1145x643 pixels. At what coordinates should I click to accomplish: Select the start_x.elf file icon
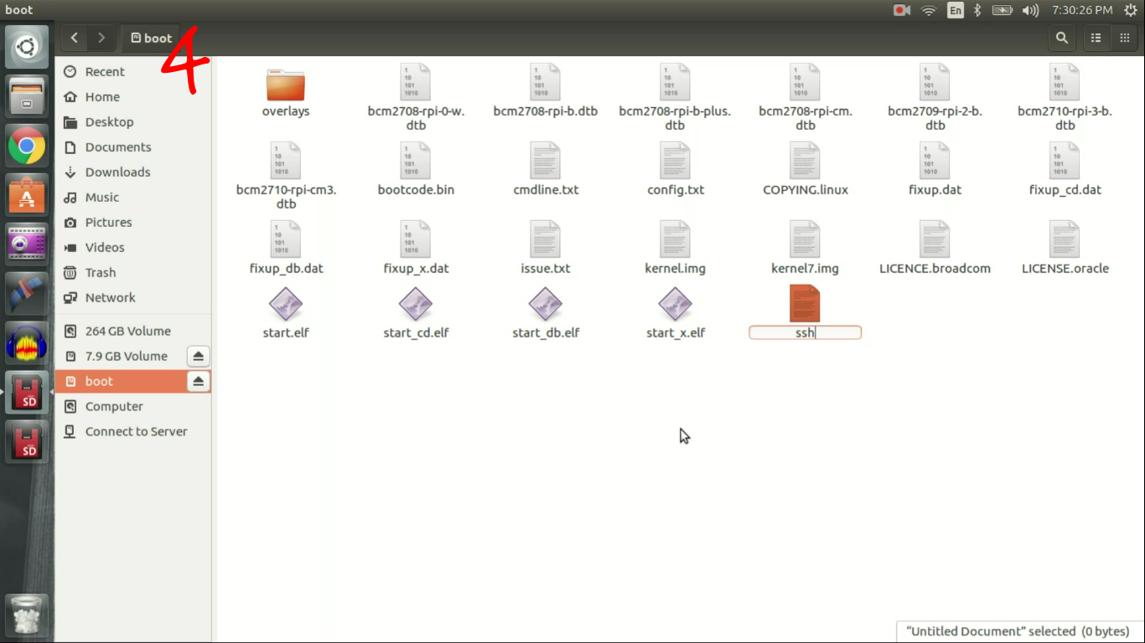pyautogui.click(x=675, y=304)
